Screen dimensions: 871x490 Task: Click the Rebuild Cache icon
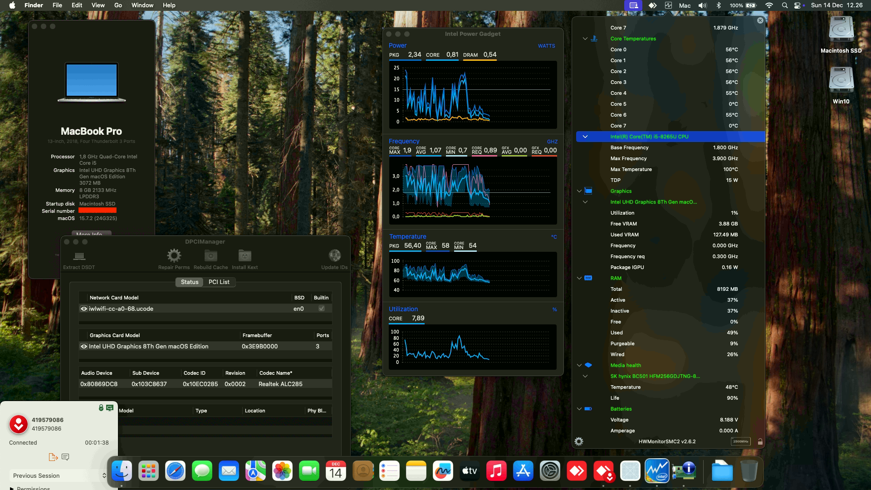(211, 256)
